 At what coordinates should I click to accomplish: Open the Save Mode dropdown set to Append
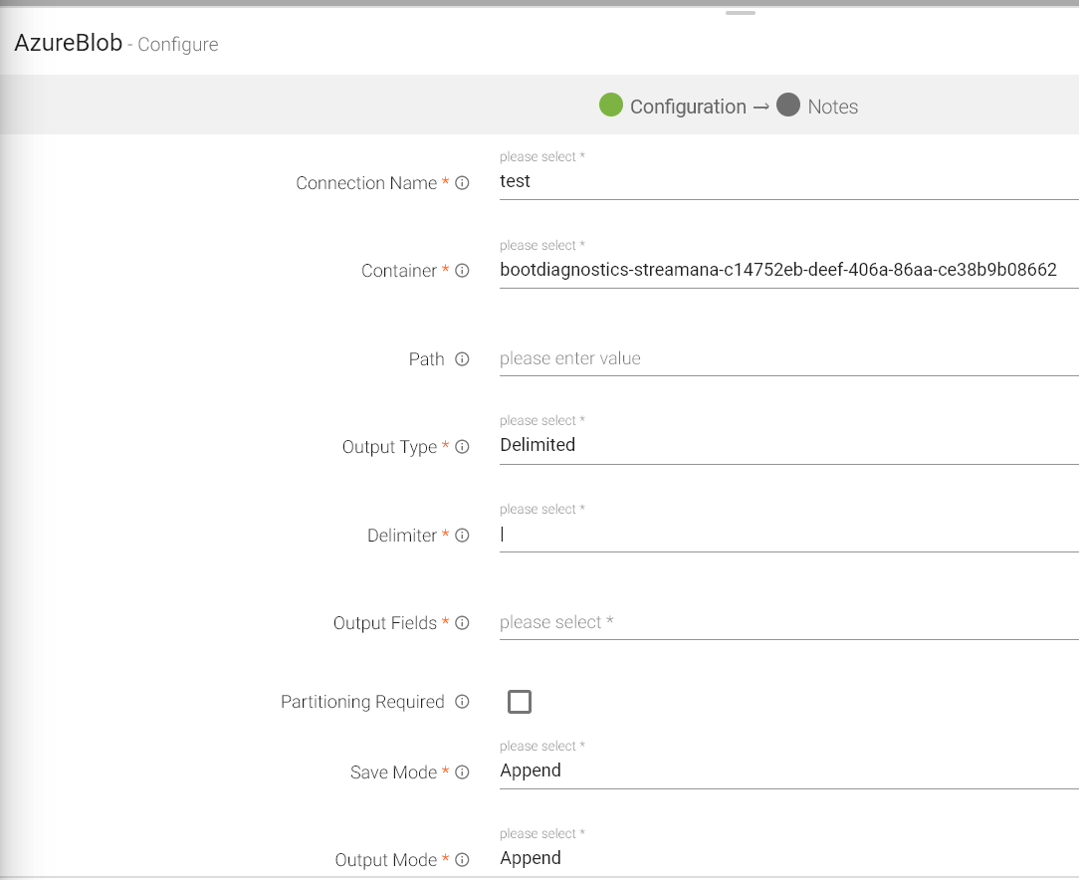tap(786, 770)
